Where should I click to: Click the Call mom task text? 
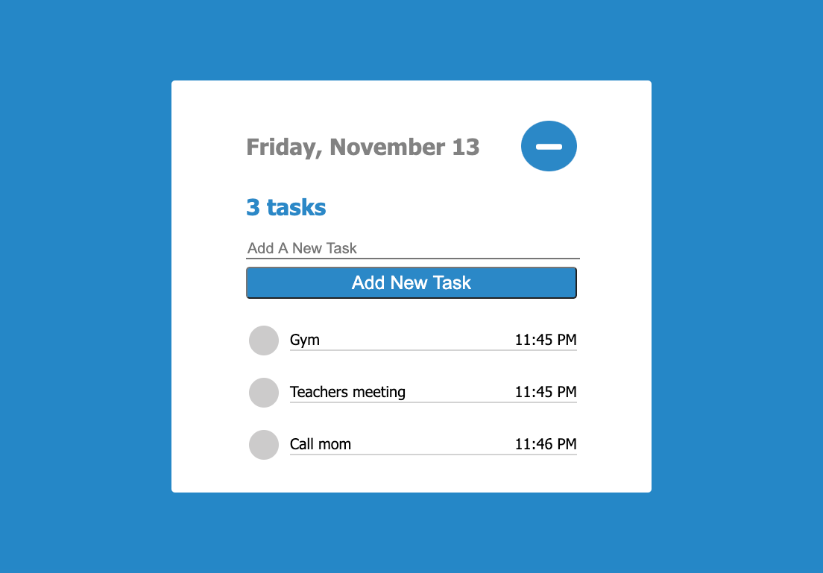tap(320, 444)
